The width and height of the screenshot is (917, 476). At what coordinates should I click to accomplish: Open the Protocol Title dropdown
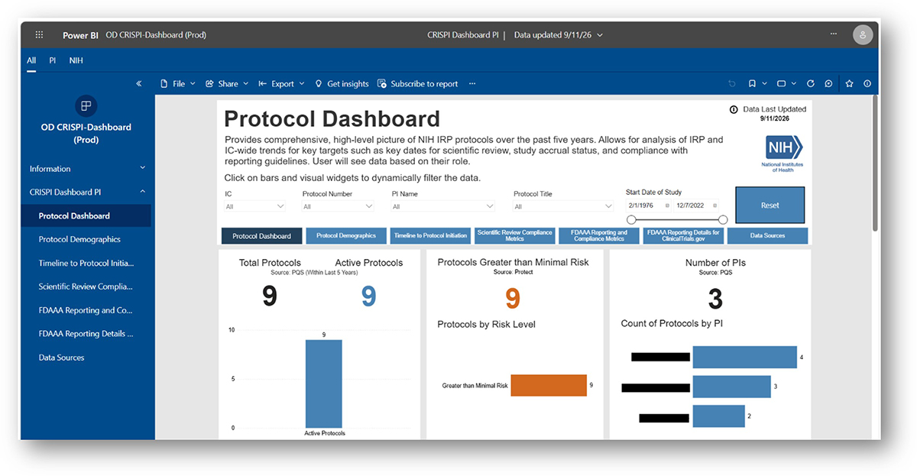click(x=563, y=206)
